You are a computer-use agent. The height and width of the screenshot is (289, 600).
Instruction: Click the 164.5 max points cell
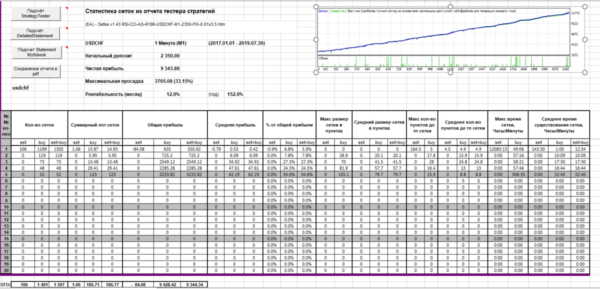(x=414, y=148)
